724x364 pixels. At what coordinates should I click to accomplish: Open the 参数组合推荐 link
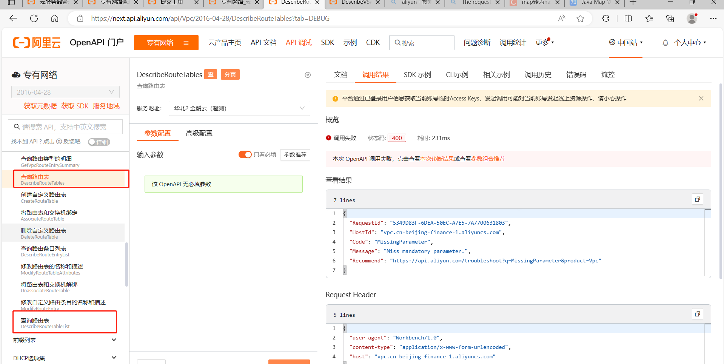point(488,159)
